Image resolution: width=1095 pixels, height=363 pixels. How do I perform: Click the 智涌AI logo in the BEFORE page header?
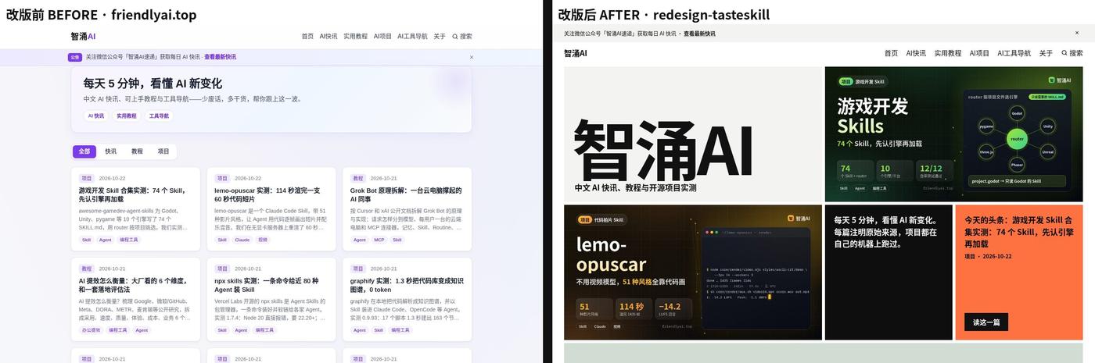pyautogui.click(x=83, y=36)
